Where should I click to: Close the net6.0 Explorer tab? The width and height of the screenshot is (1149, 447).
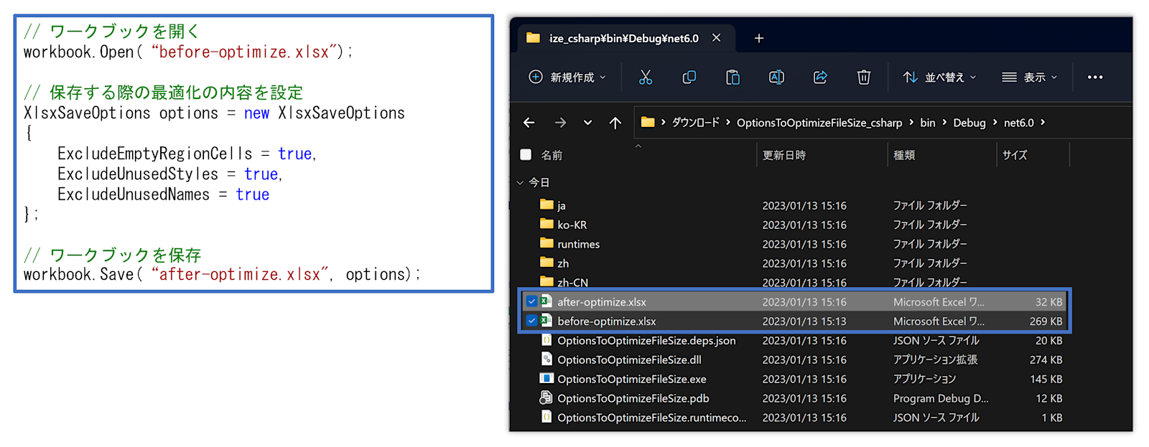pos(716,38)
